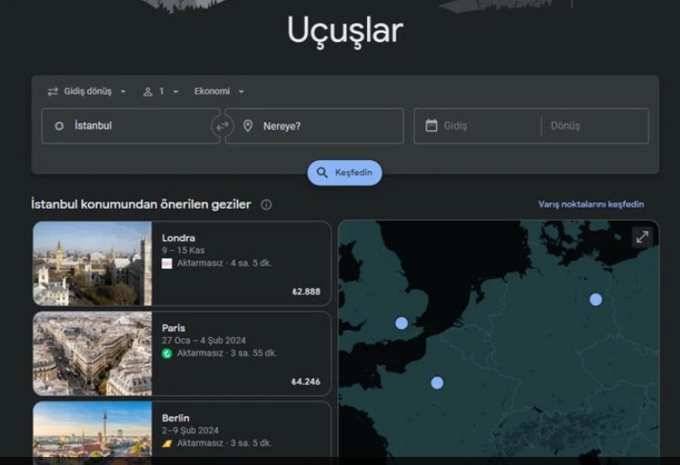
Task: Click the origin circle icon beside İstanbul
Action: pos(59,126)
